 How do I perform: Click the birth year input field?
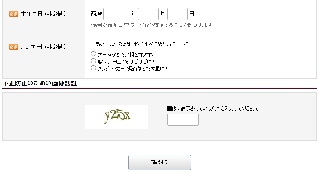tap(116, 14)
